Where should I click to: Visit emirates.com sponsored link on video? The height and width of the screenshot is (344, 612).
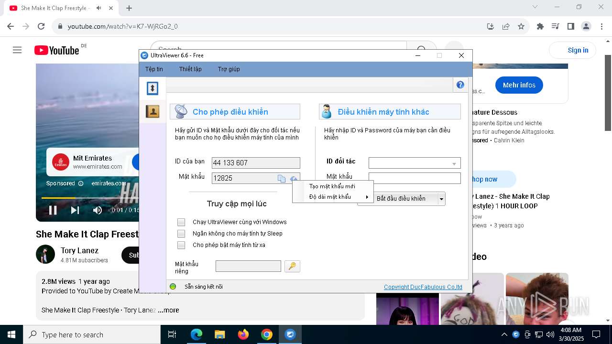pos(109,183)
